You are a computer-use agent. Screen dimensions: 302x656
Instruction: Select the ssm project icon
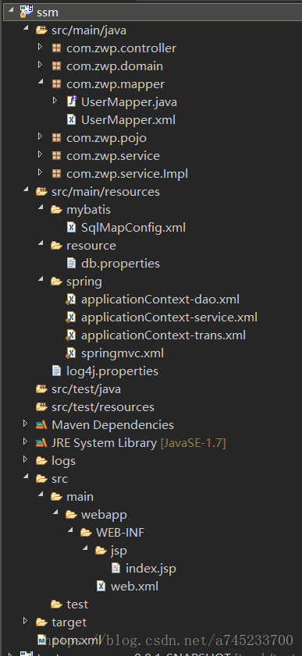click(26, 12)
